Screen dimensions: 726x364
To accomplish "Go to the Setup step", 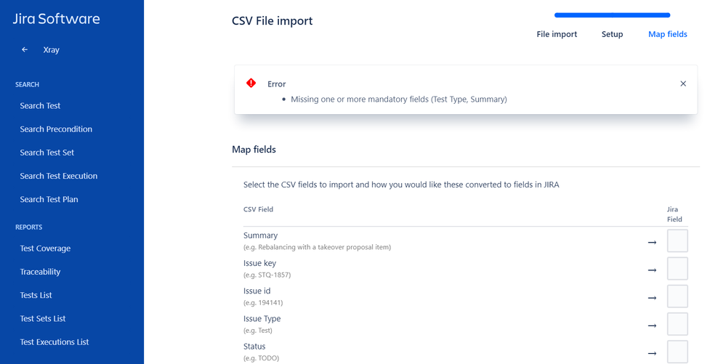I will [x=612, y=34].
